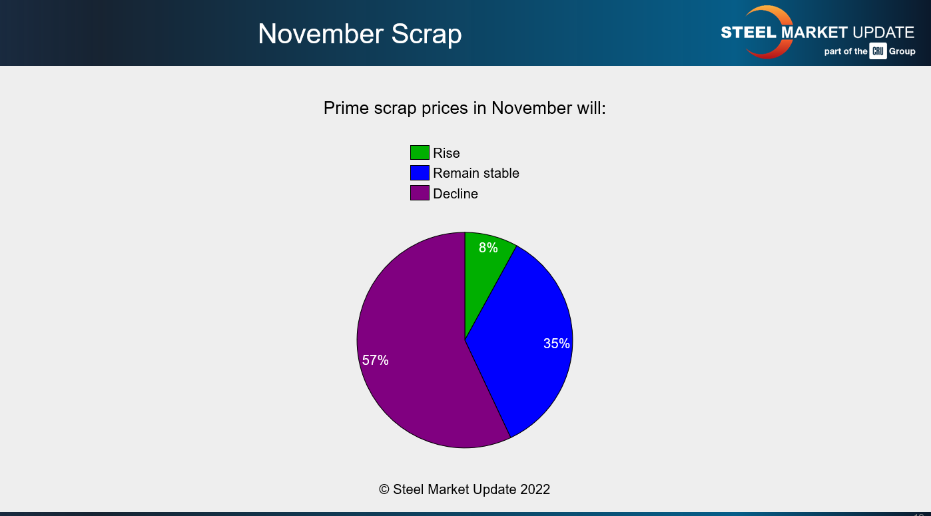Image resolution: width=931 pixels, height=516 pixels.
Task: Click the "November Scrap" slide title
Action: (360, 34)
